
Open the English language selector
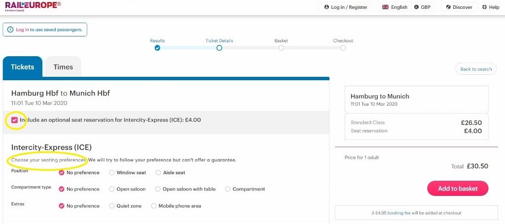[395, 7]
